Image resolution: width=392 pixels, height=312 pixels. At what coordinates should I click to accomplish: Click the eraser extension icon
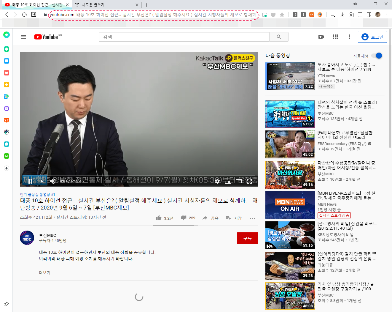tap(320, 15)
